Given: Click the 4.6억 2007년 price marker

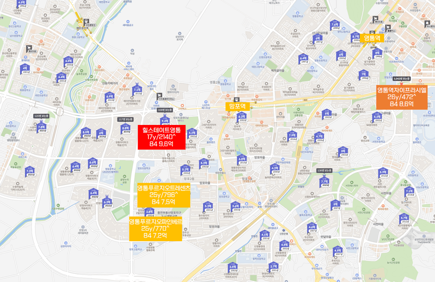Looking at the screenshot, I should click(x=312, y=228).
